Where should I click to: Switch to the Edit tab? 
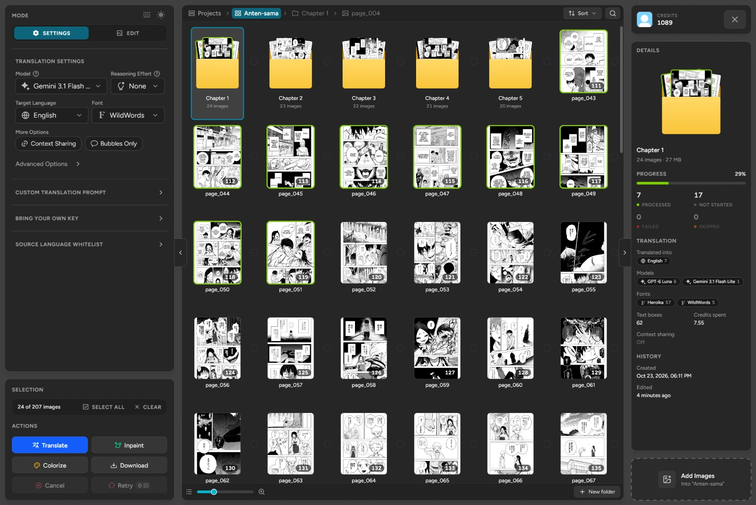(128, 33)
